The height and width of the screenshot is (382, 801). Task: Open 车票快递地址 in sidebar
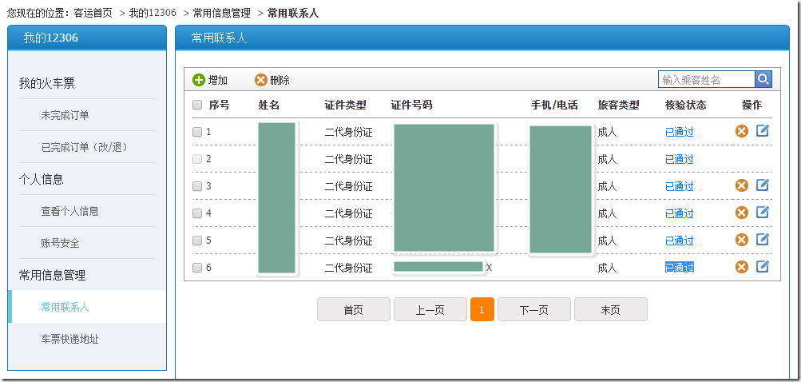[70, 339]
